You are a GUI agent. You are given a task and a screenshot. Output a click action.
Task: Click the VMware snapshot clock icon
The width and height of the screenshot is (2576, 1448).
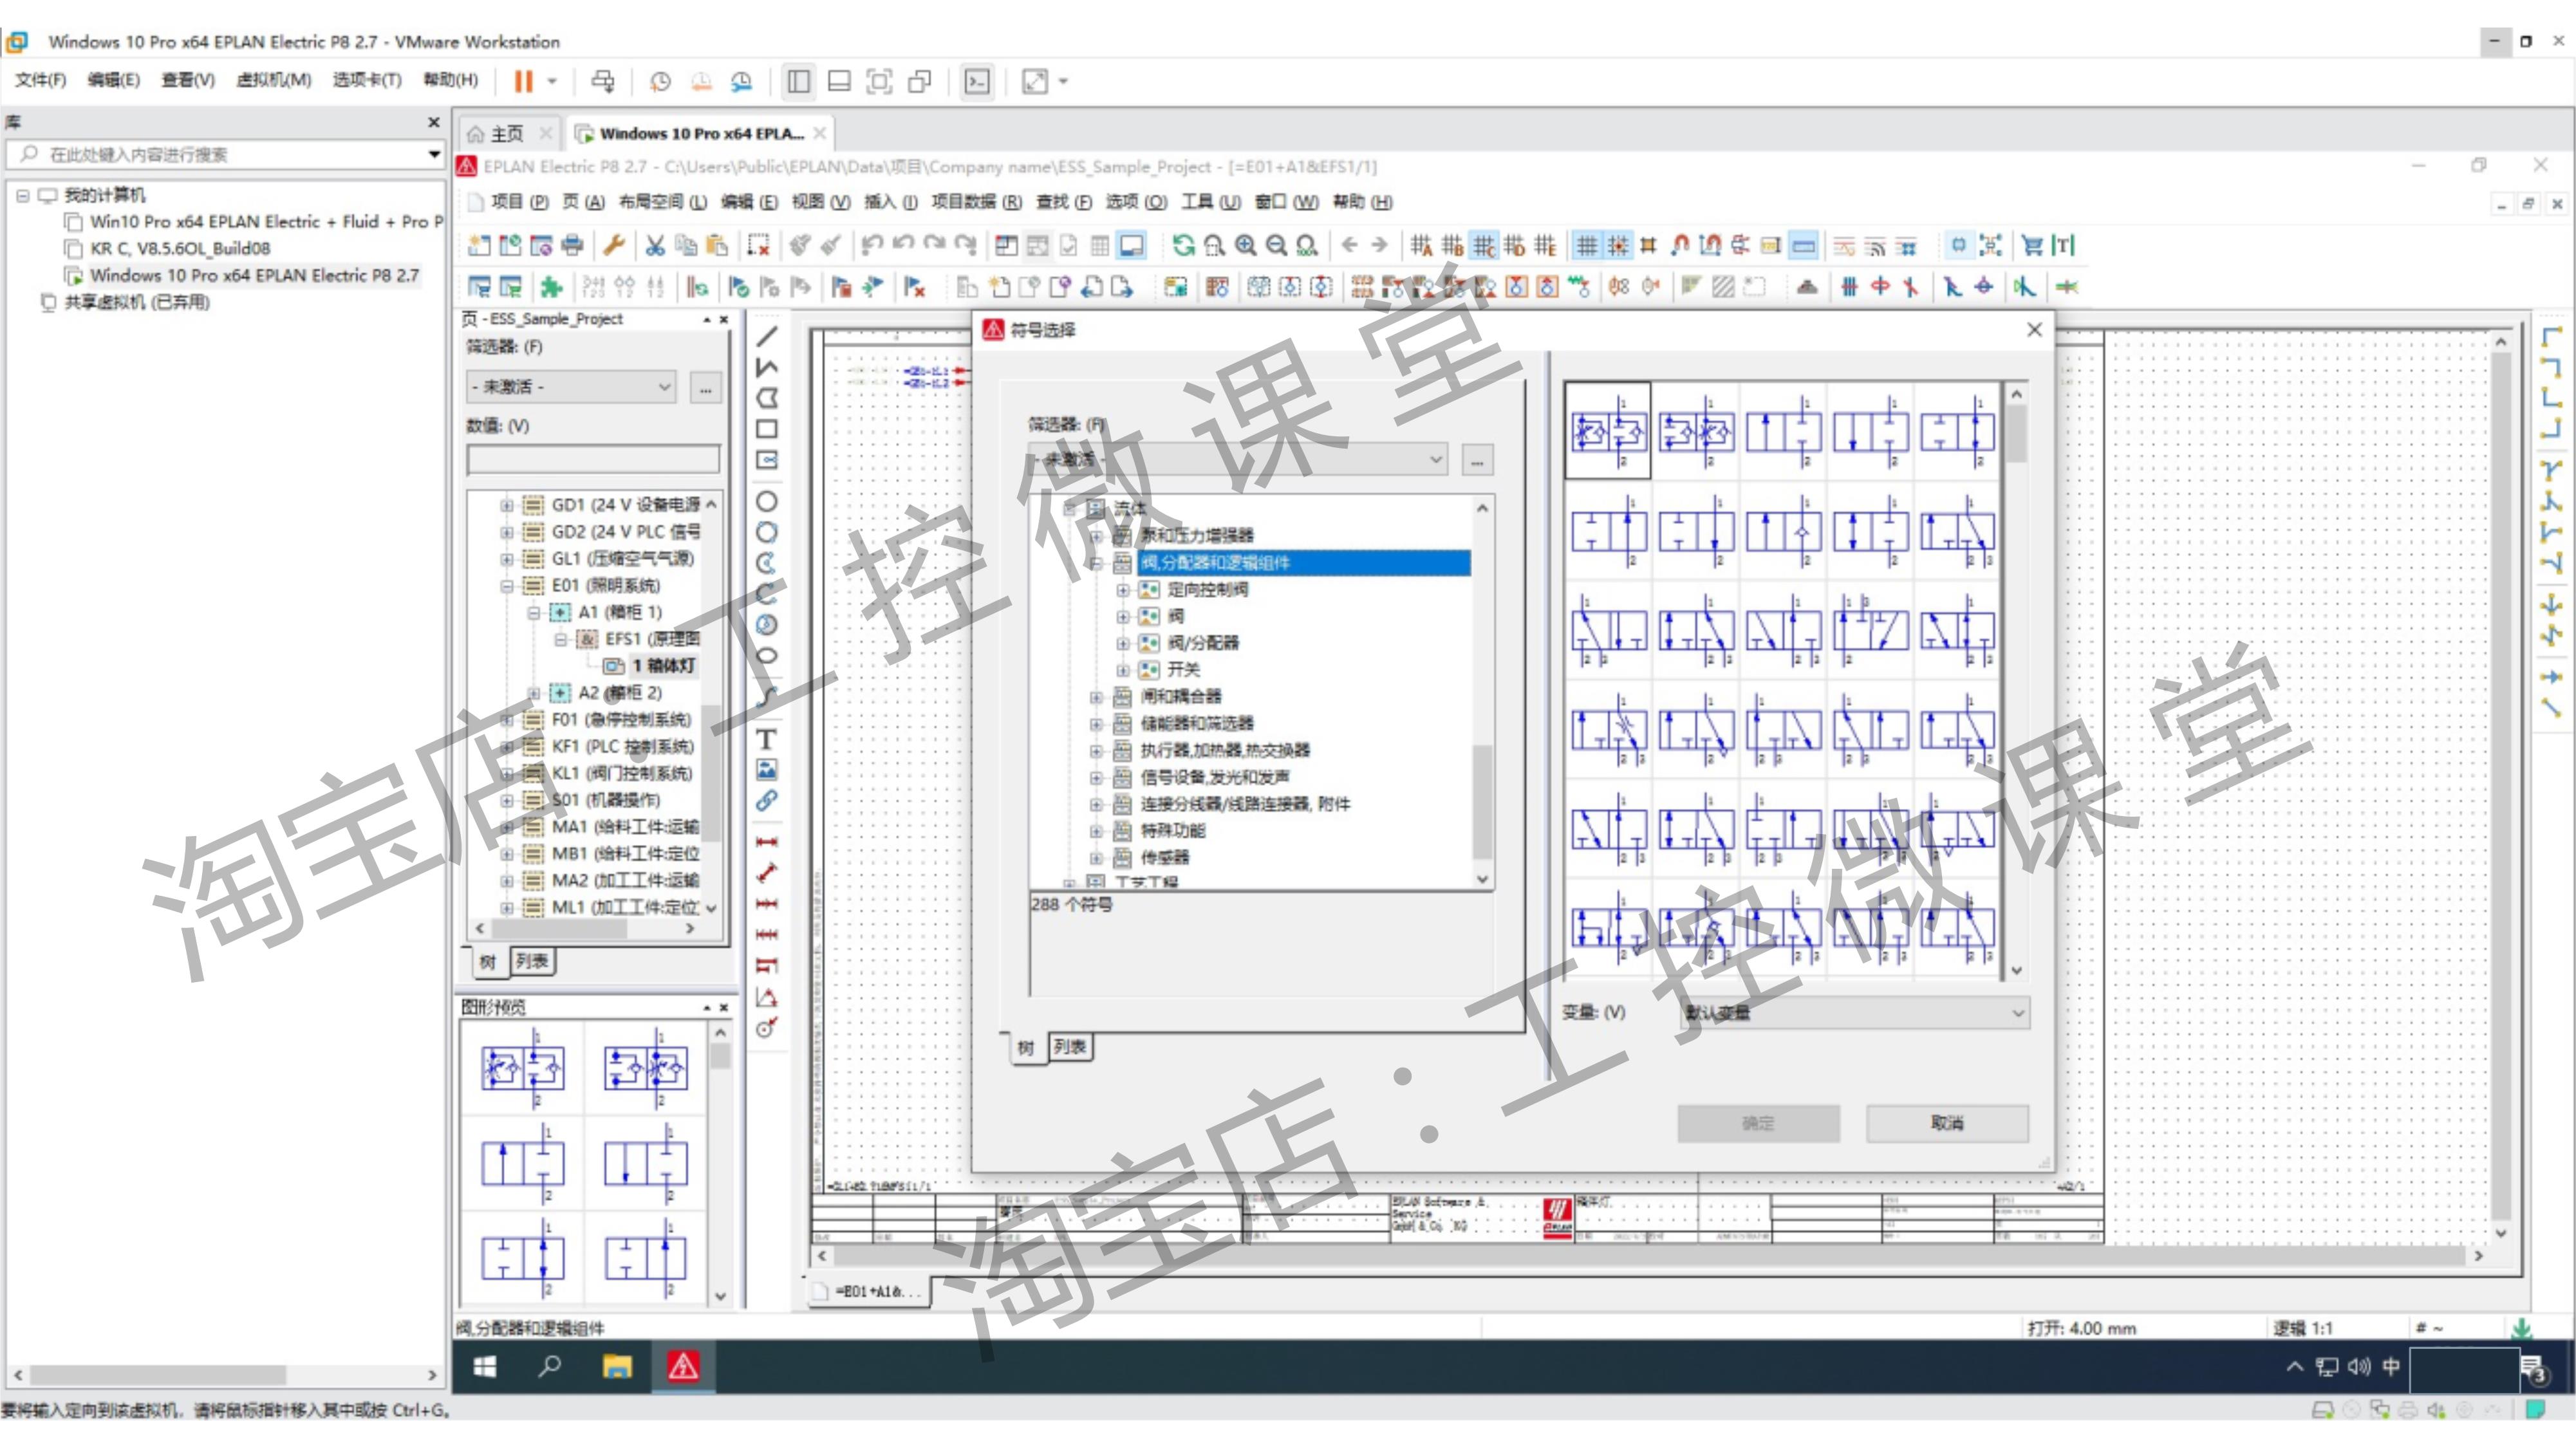click(660, 81)
